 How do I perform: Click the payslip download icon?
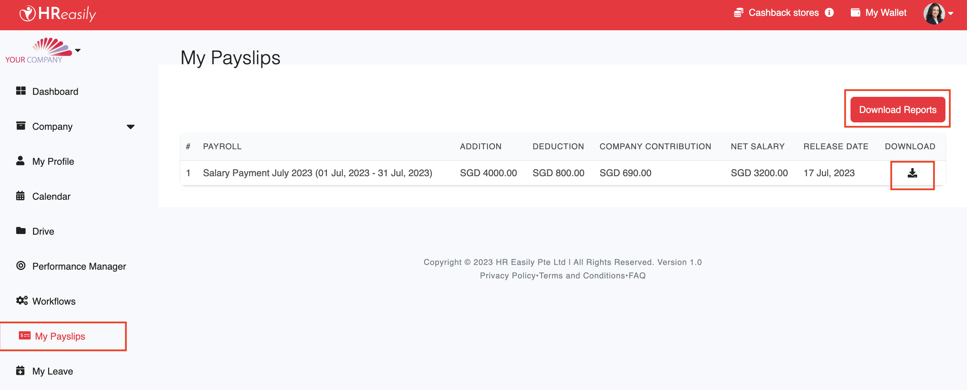(912, 173)
